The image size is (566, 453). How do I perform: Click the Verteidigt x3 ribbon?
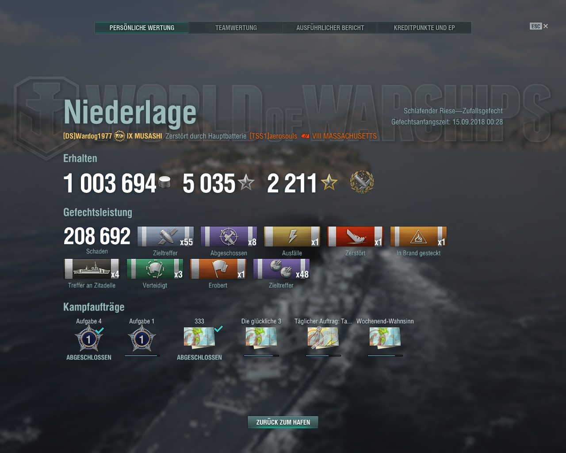point(155,269)
